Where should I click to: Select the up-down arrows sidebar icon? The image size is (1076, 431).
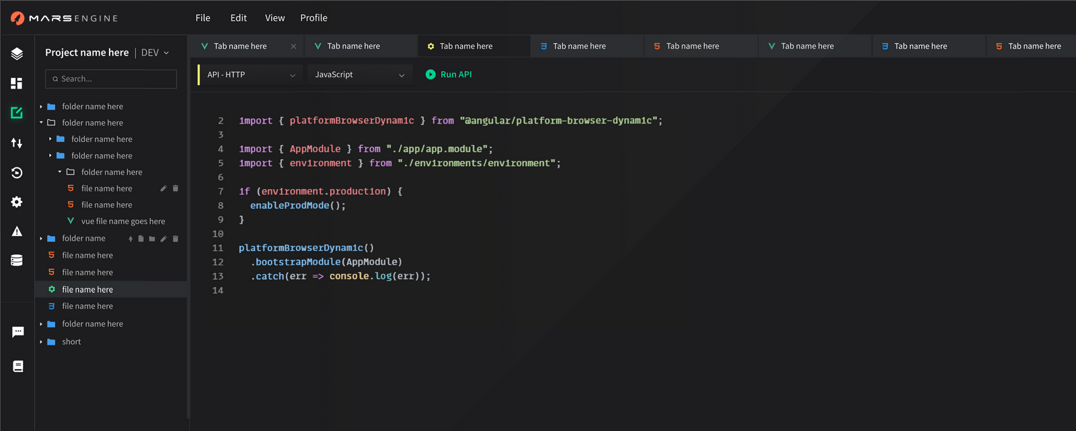(x=17, y=143)
